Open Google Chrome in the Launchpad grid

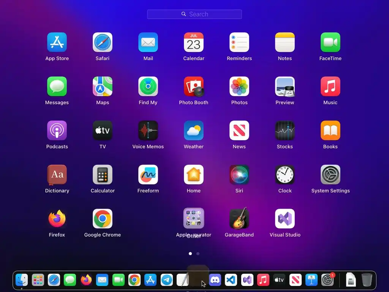tap(103, 219)
